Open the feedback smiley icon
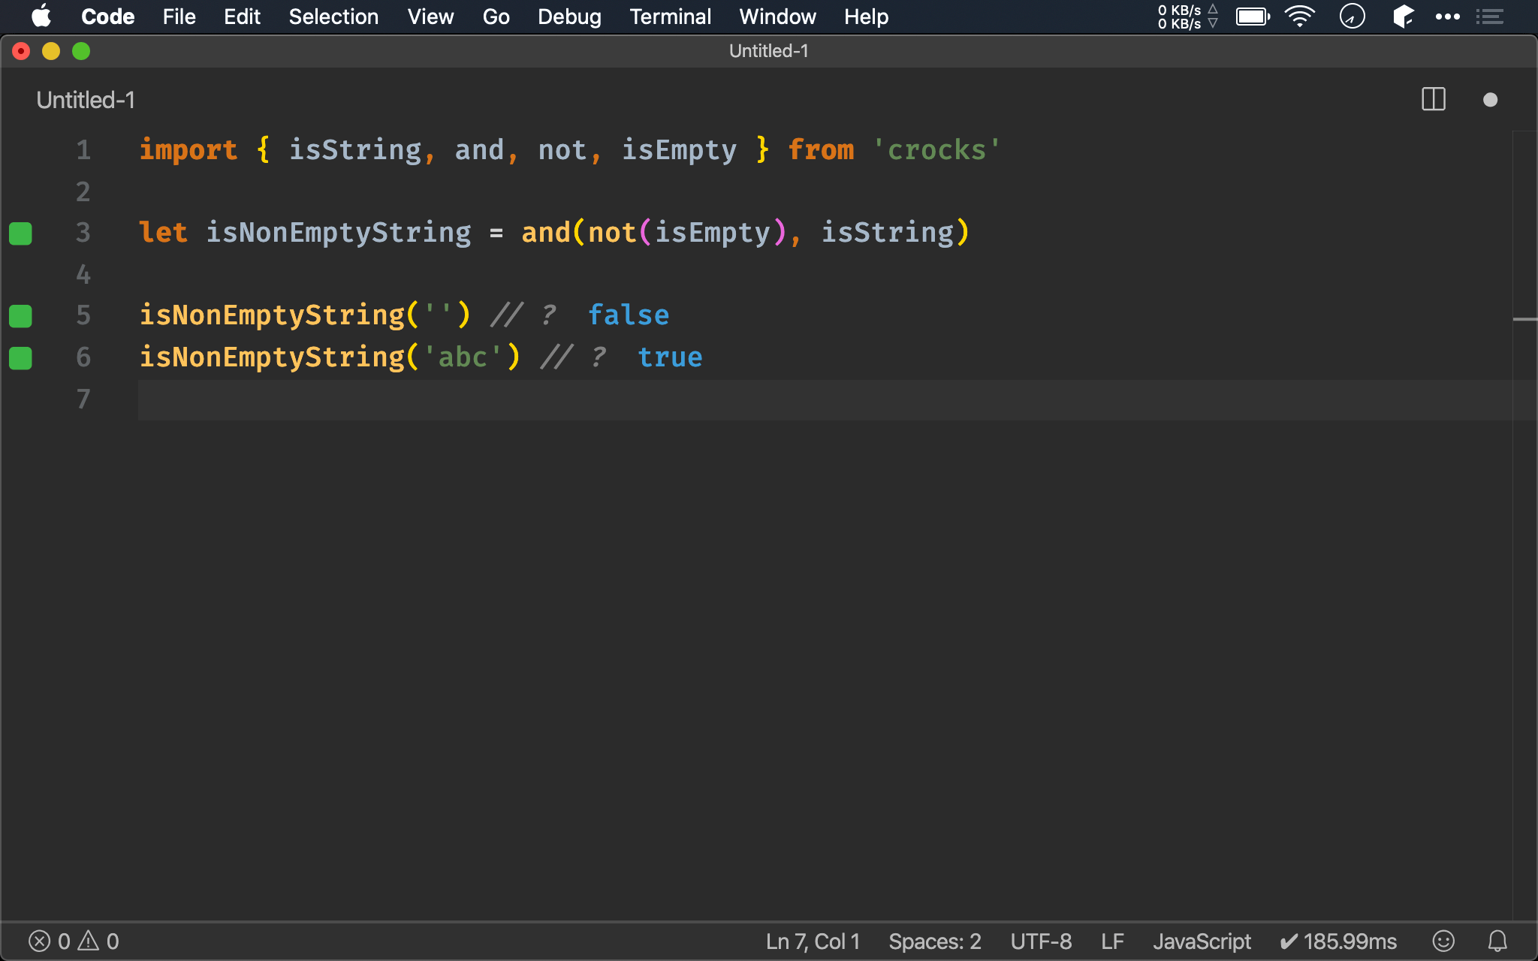 [x=1443, y=941]
